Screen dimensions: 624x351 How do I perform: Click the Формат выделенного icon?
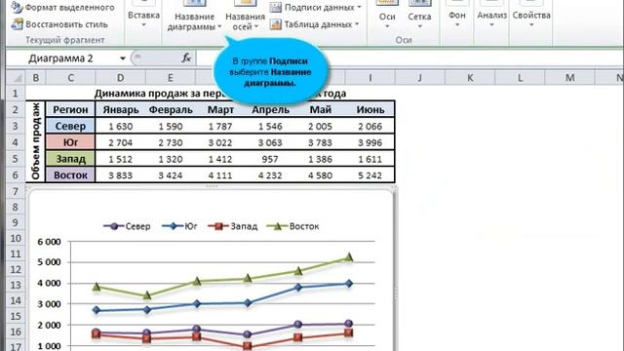(17, 7)
